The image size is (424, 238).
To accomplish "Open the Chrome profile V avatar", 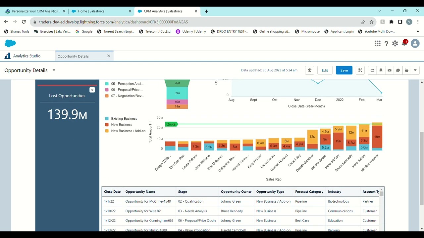I will click(409, 22).
